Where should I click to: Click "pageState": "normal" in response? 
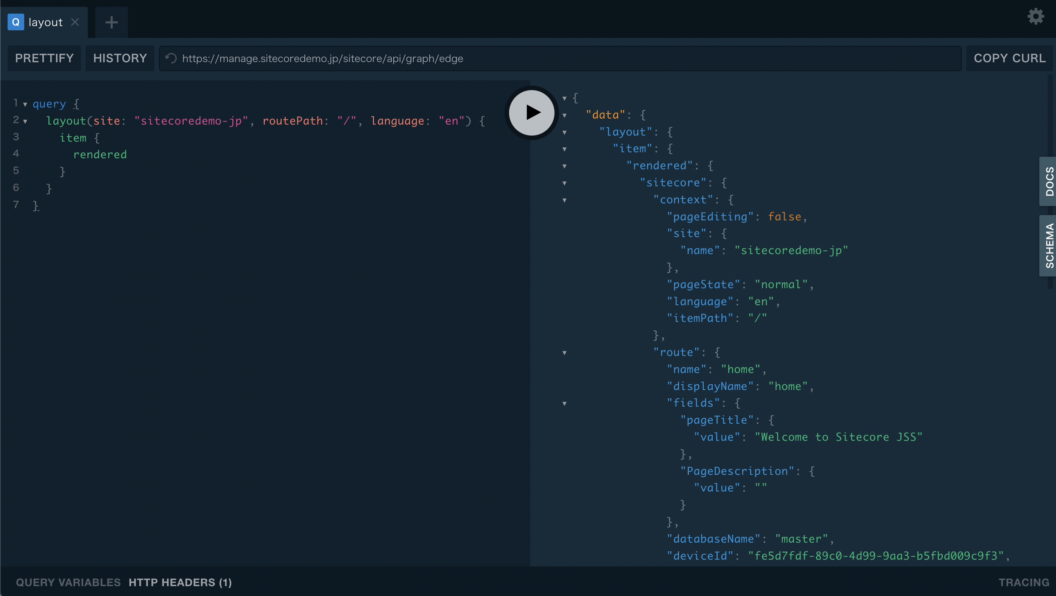click(x=740, y=284)
